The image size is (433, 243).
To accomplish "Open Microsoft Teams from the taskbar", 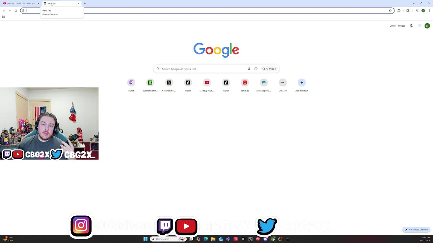I will pos(228,239).
